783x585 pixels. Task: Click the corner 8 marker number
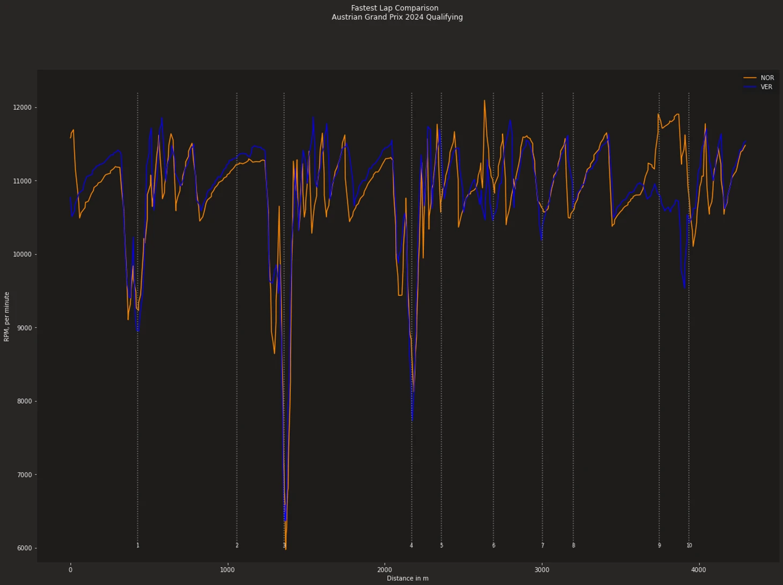[573, 545]
